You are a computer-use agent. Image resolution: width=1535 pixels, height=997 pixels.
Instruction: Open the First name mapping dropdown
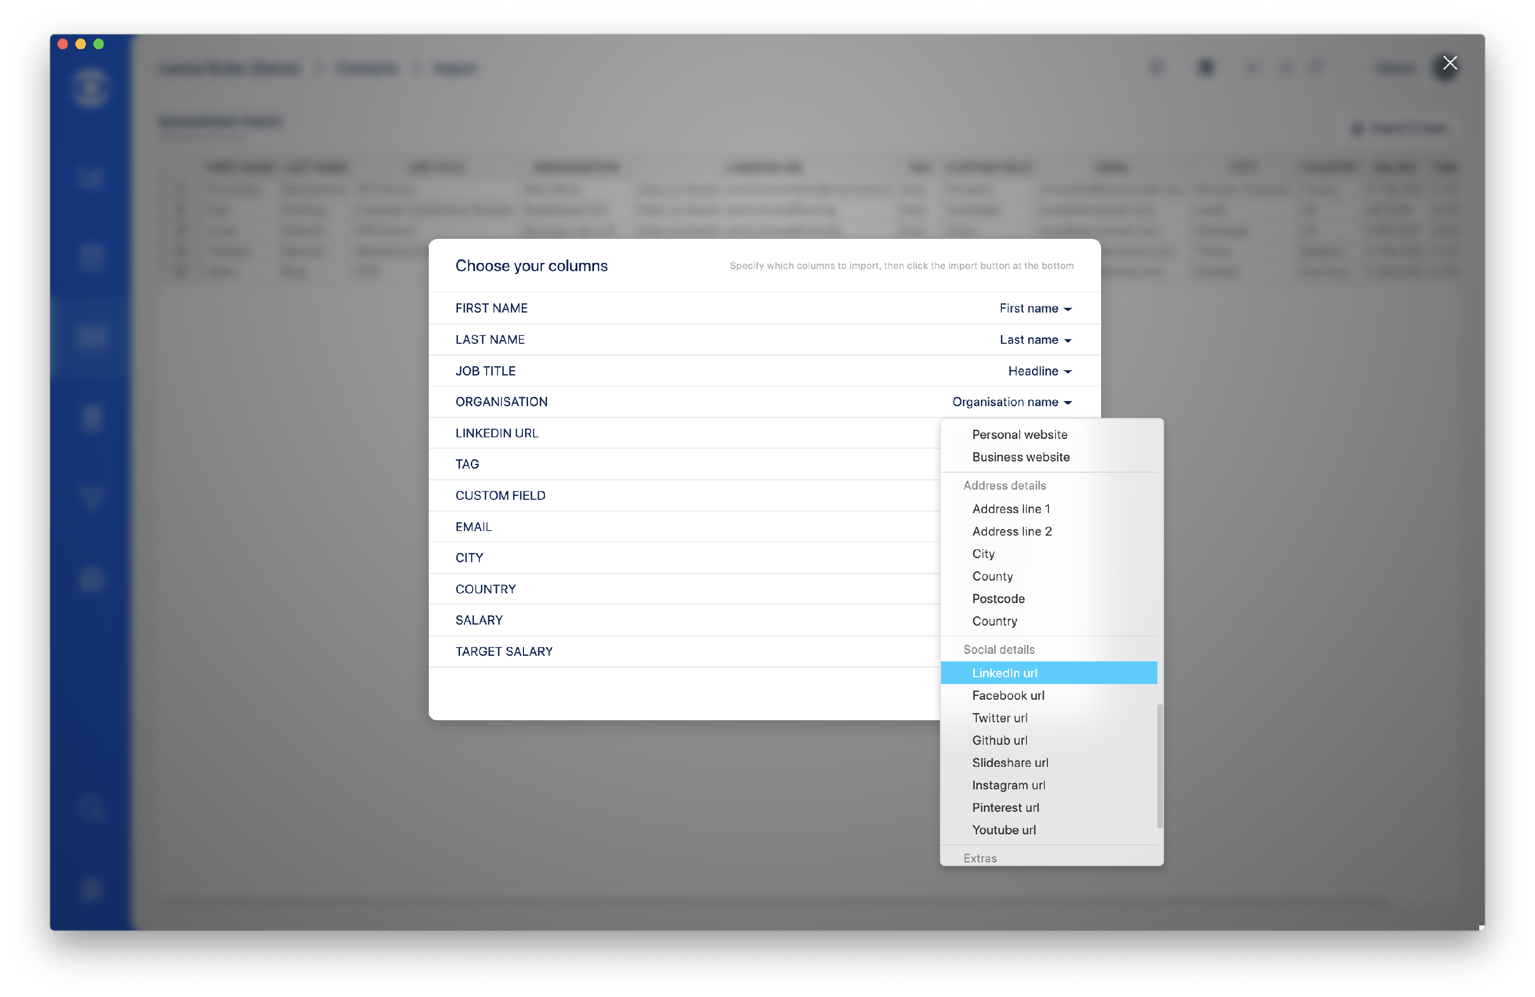[1035, 309]
